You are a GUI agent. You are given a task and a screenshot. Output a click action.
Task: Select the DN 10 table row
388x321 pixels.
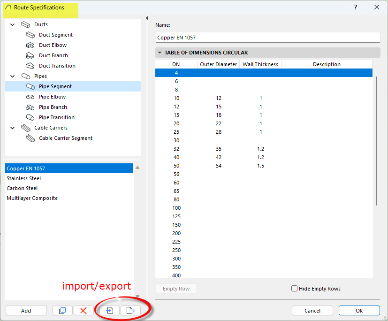pyautogui.click(x=264, y=98)
